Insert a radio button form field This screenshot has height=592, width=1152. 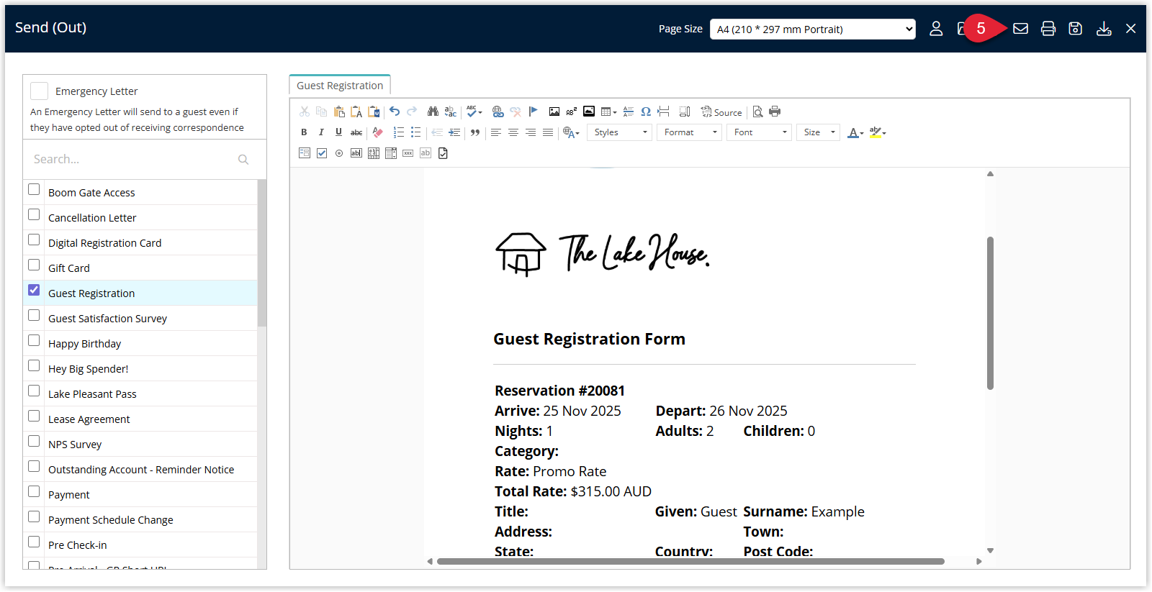339,153
